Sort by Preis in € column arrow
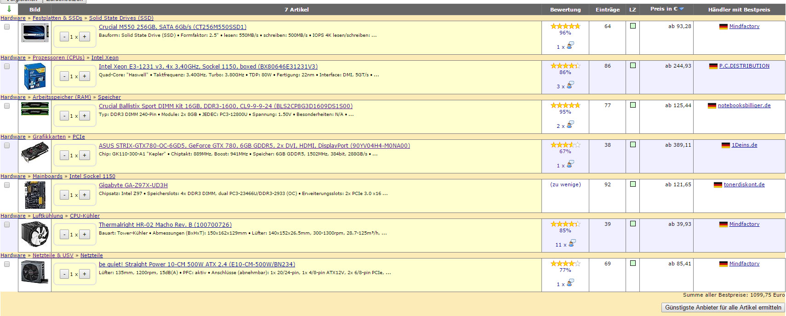786x316 pixels. pyautogui.click(x=682, y=9)
